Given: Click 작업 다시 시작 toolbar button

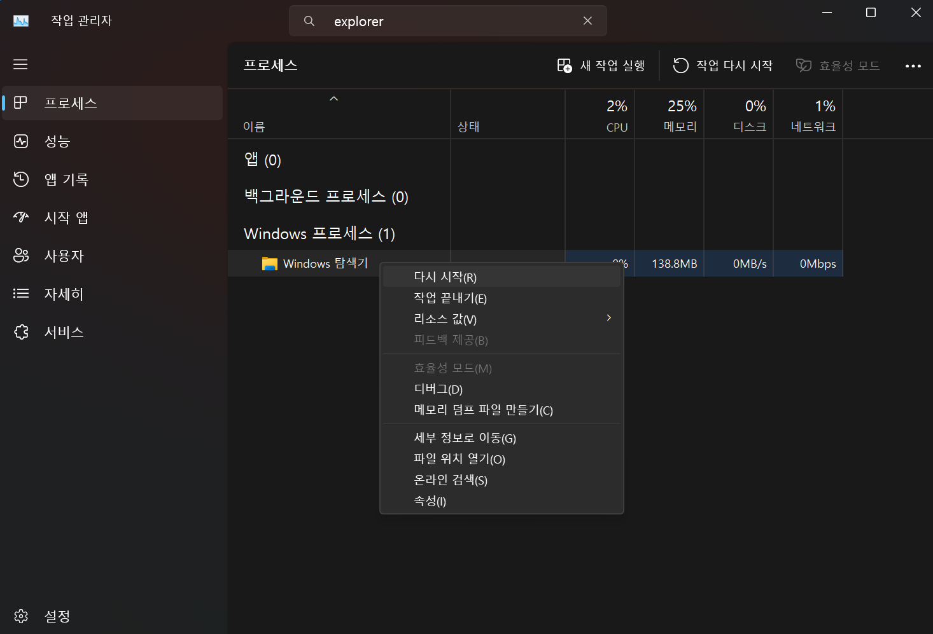Looking at the screenshot, I should pos(722,65).
